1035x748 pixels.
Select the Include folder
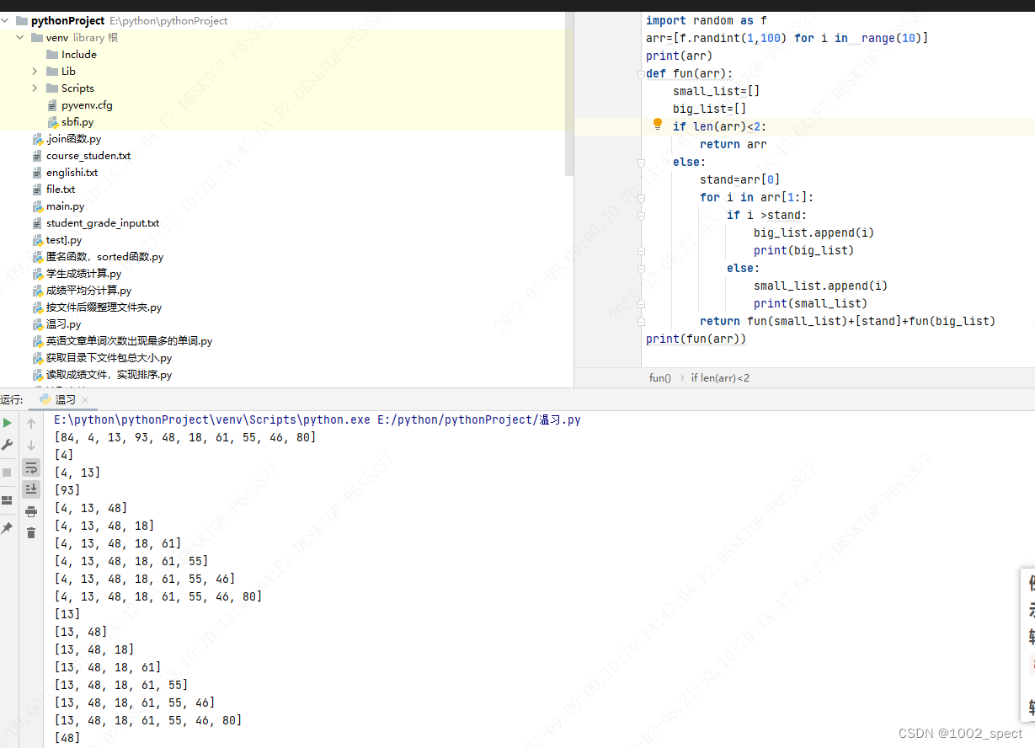point(79,54)
